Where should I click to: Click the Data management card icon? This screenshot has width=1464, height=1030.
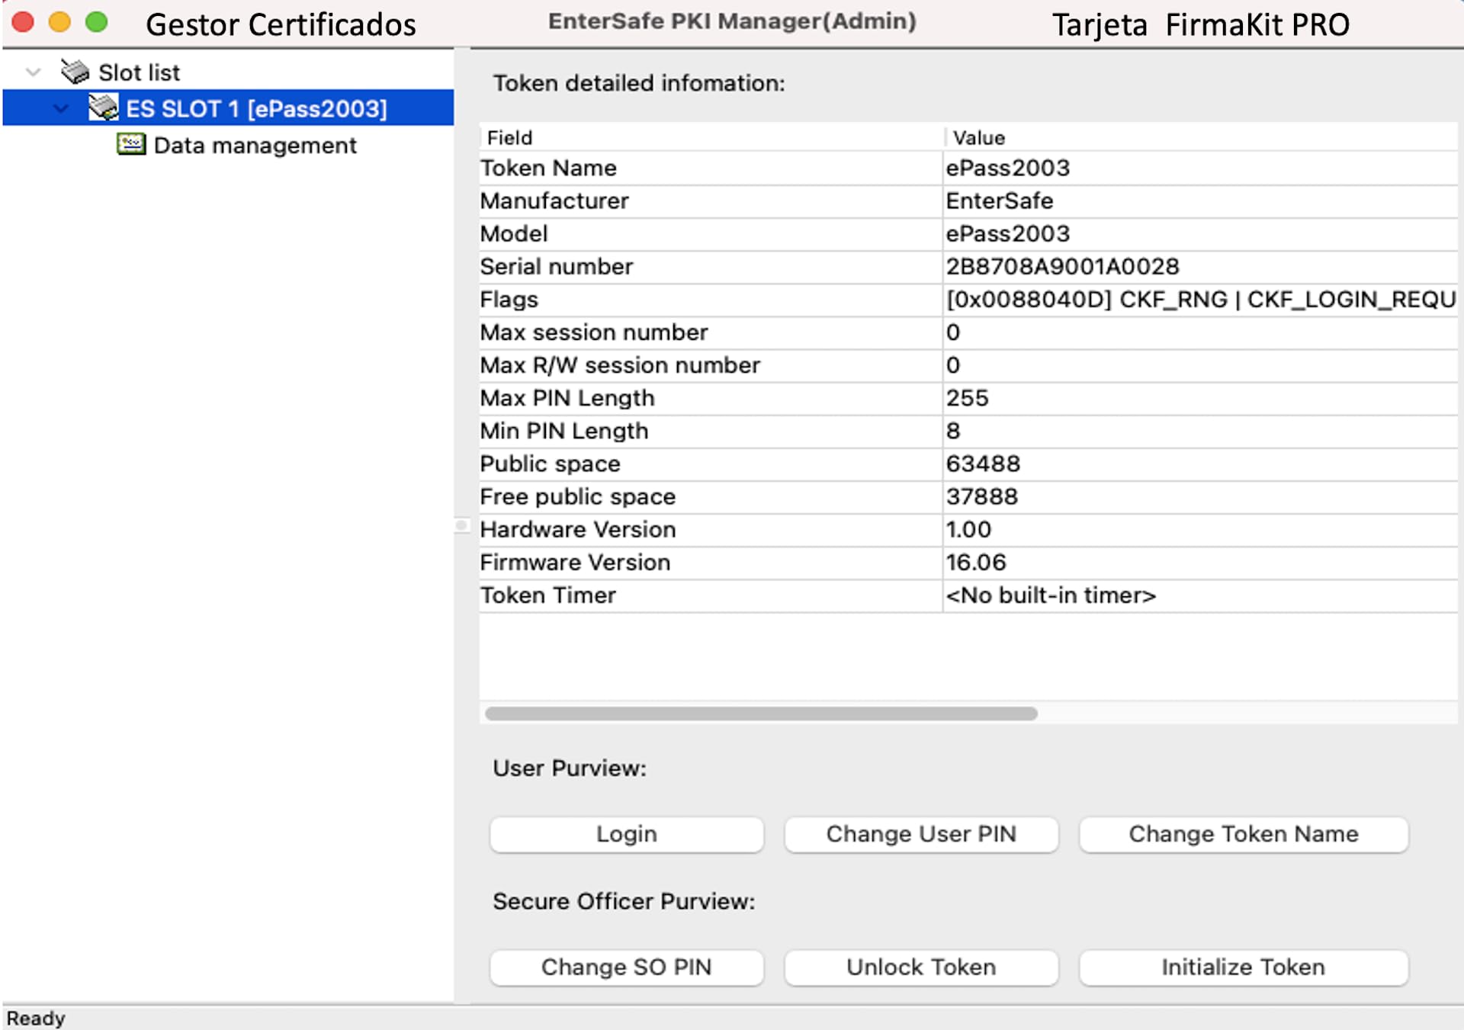pyautogui.click(x=131, y=144)
